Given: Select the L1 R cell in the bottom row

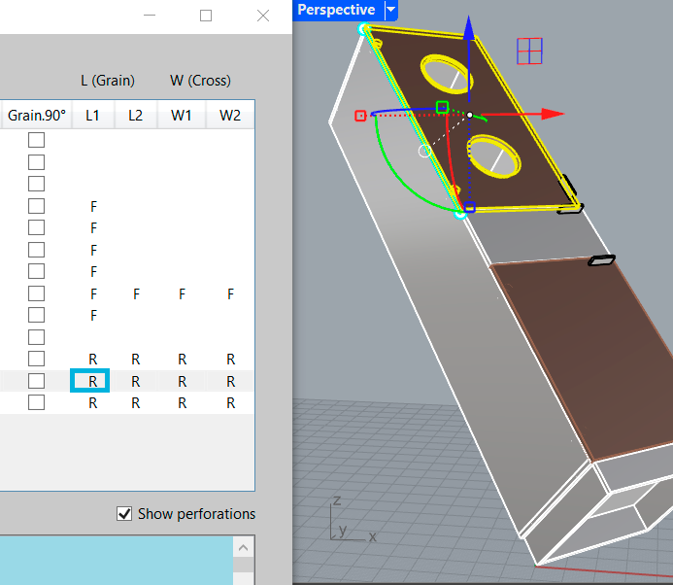Looking at the screenshot, I should [x=92, y=403].
